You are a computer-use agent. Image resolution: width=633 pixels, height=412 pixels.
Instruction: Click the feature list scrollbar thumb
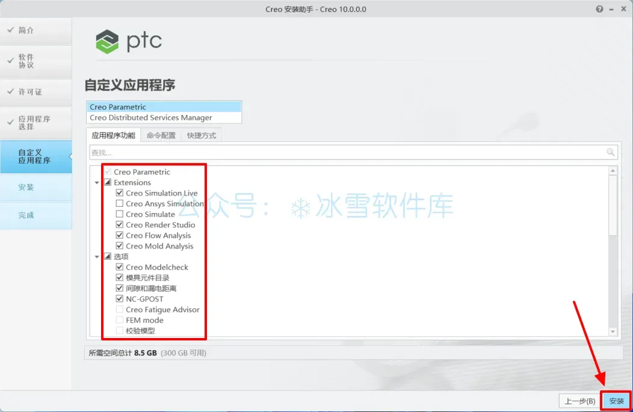pyautogui.click(x=613, y=205)
